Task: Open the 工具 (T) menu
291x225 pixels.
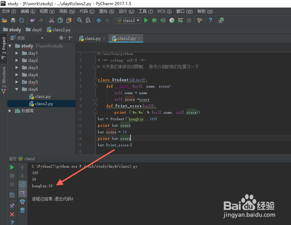Action: pyautogui.click(x=146, y=11)
